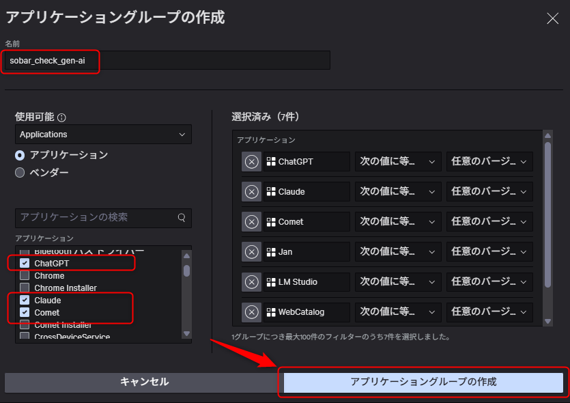Enable the Chrome checkbox

pyautogui.click(x=25, y=276)
